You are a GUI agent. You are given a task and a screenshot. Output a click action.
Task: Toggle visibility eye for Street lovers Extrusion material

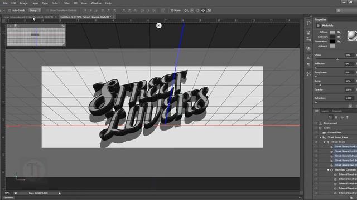[316, 156]
